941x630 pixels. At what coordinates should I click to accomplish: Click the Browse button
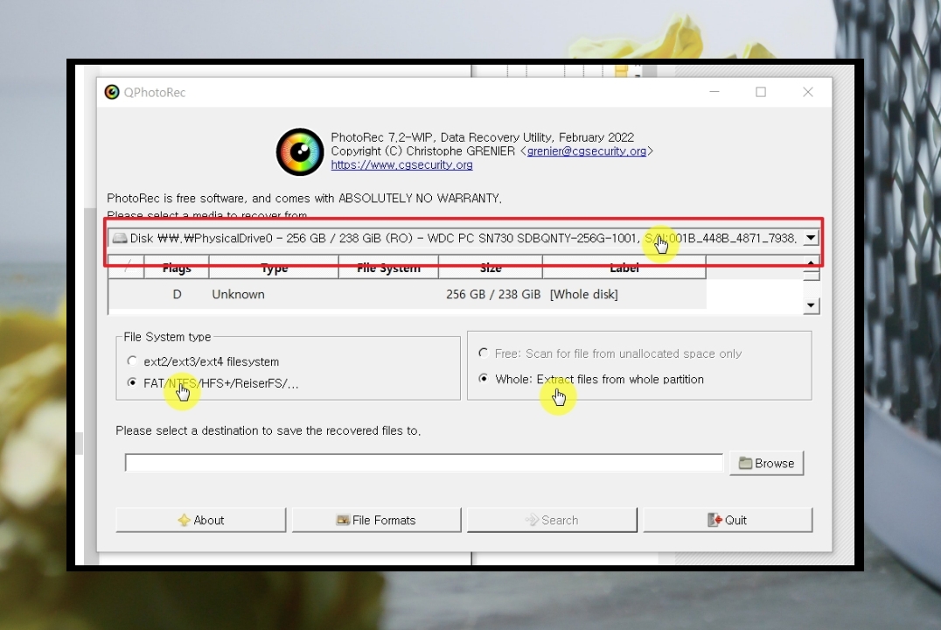766,463
